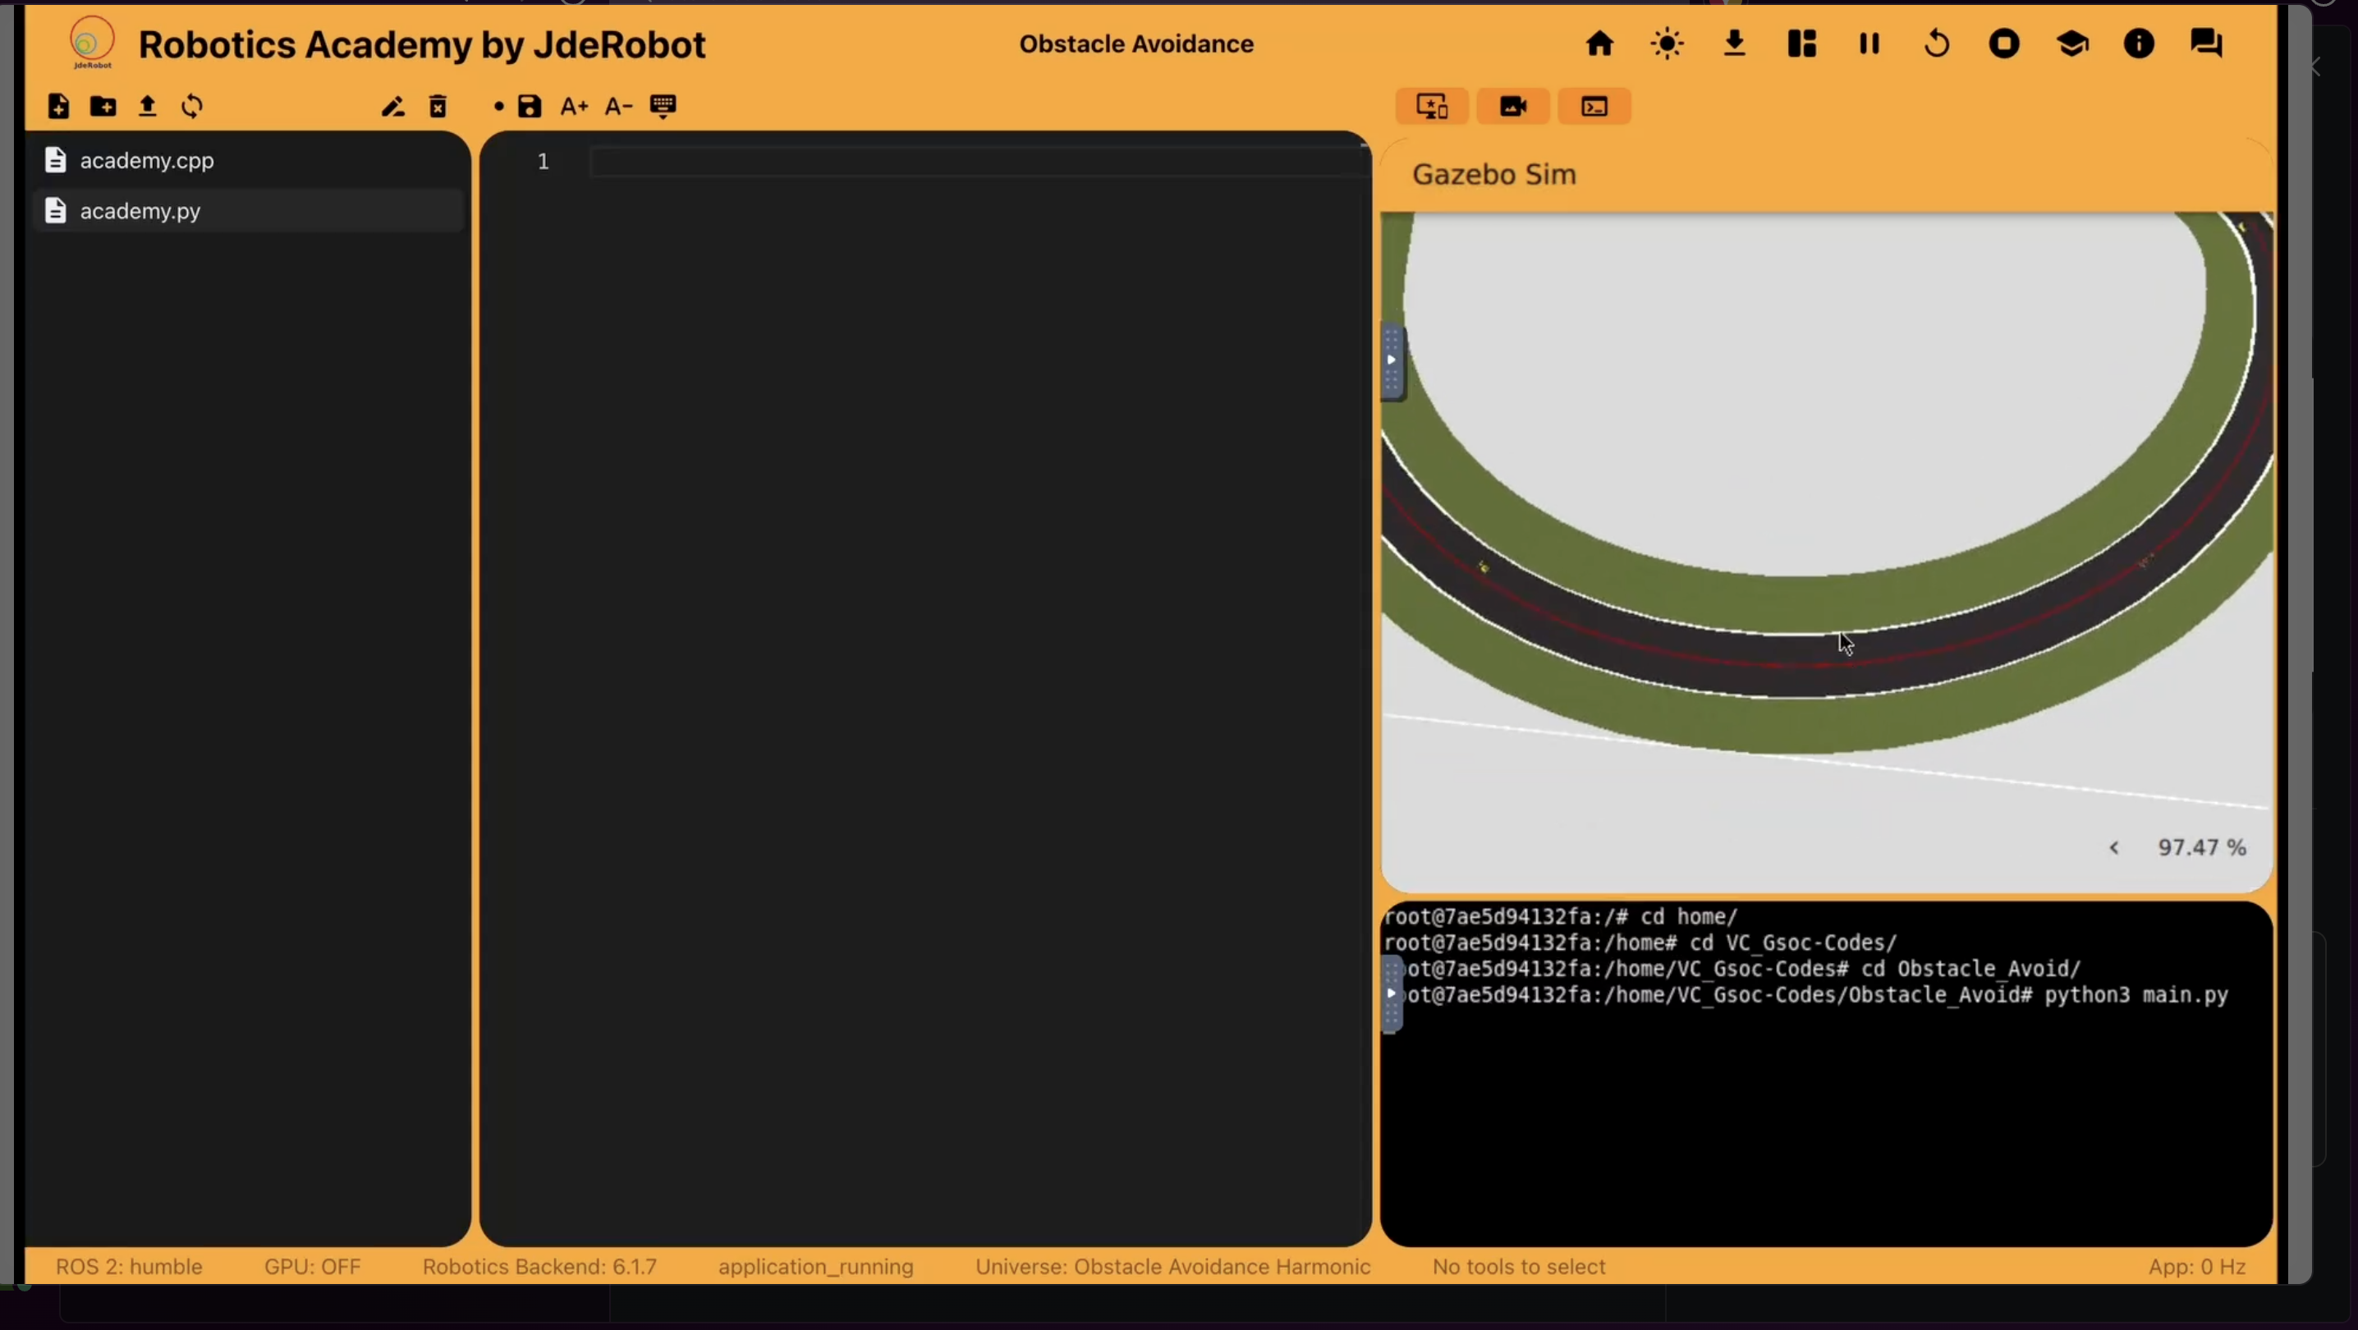The height and width of the screenshot is (1330, 2358).
Task: Click the download icon in header
Action: click(x=1735, y=43)
